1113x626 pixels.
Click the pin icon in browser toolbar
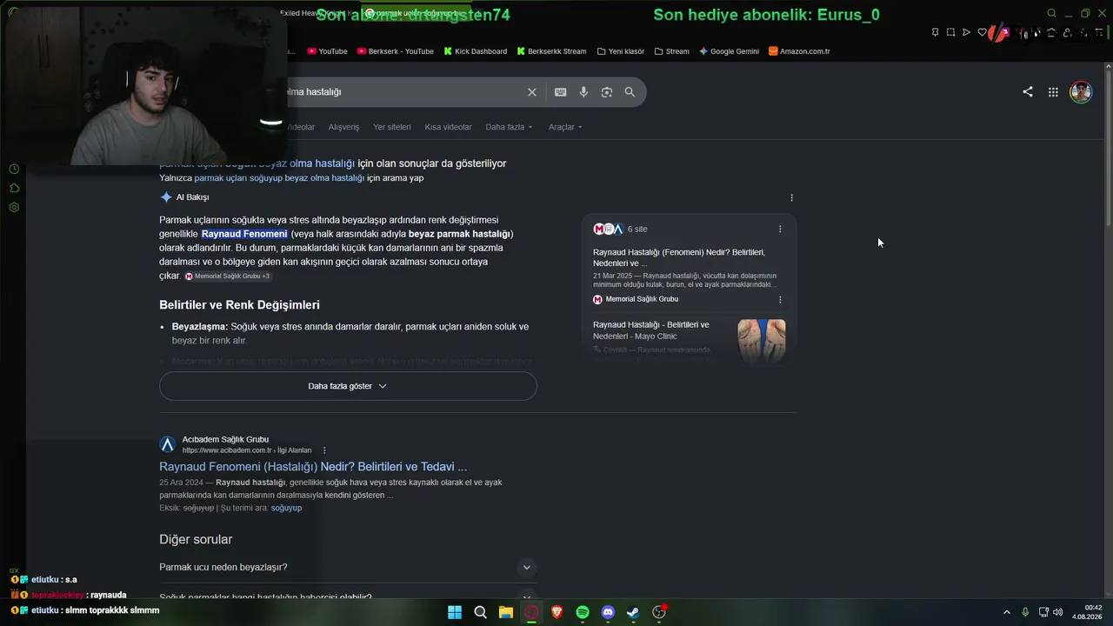pyautogui.click(x=935, y=32)
